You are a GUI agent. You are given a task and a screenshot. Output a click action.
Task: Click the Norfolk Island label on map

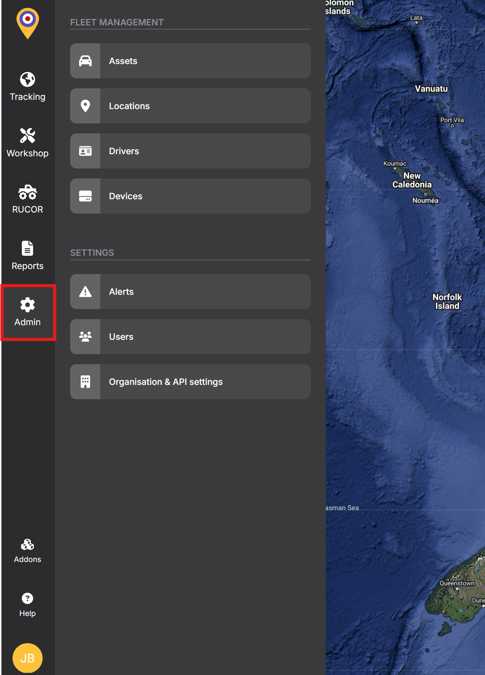coord(447,302)
